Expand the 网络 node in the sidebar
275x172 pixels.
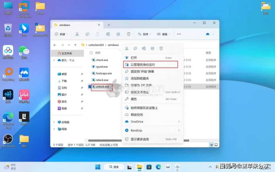tap(54, 129)
